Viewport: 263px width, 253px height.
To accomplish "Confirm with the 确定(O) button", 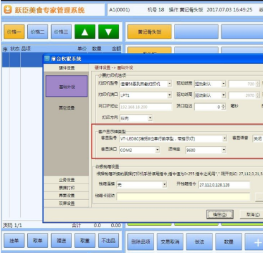I will pos(219,214).
